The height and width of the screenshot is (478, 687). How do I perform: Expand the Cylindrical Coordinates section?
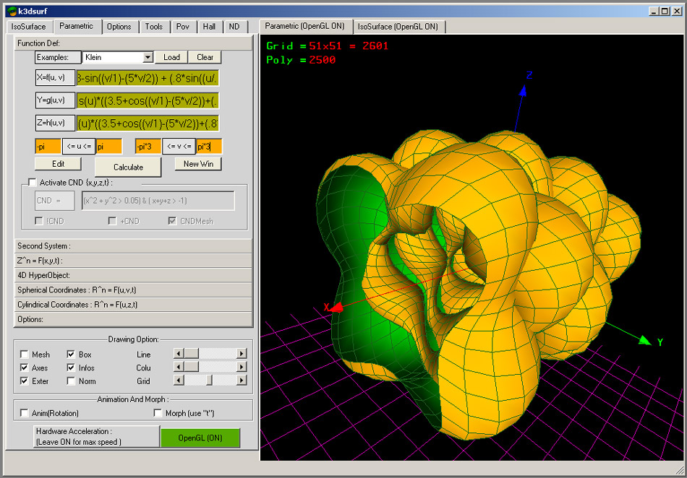point(133,305)
